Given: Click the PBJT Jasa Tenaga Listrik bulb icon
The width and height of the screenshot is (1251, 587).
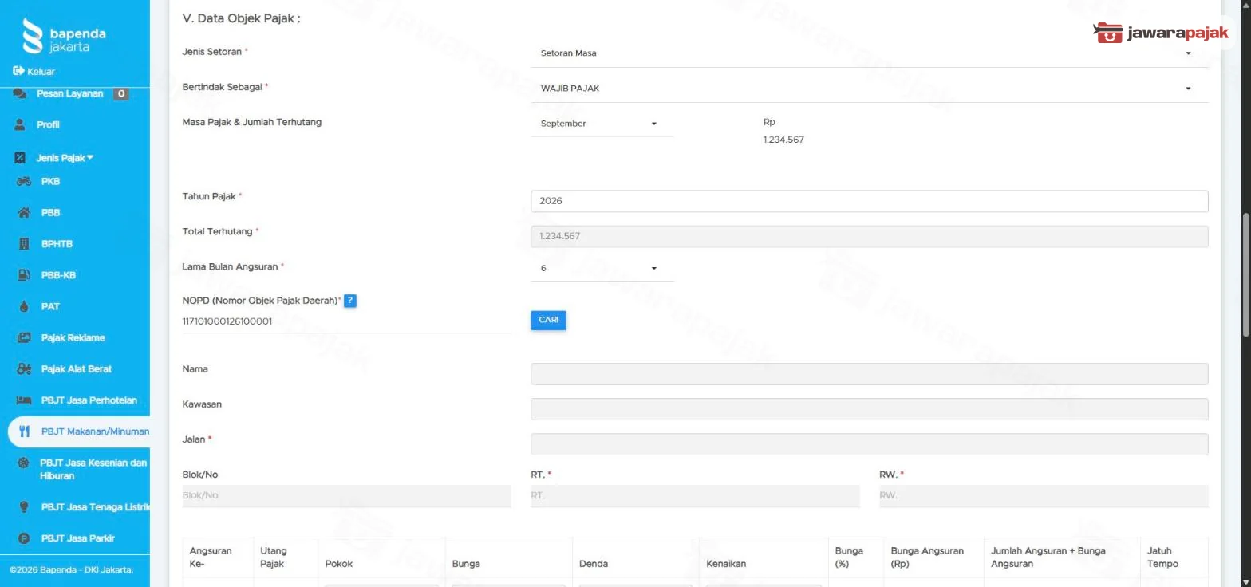Looking at the screenshot, I should pos(24,506).
